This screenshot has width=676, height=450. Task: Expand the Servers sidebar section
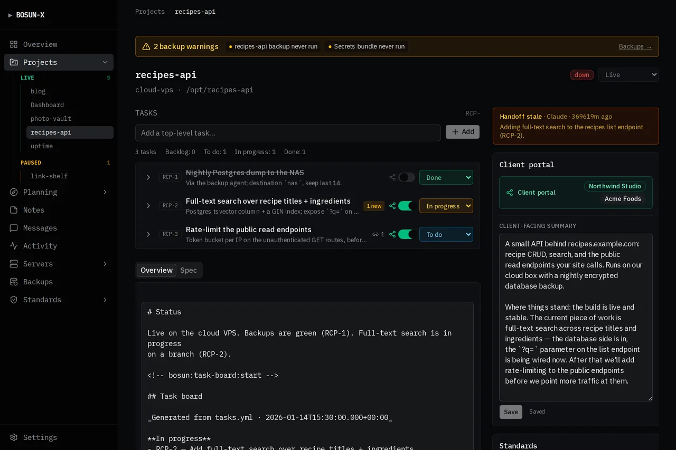pos(105,264)
